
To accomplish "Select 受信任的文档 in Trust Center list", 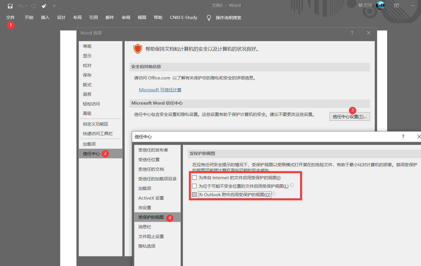I will tap(157, 169).
